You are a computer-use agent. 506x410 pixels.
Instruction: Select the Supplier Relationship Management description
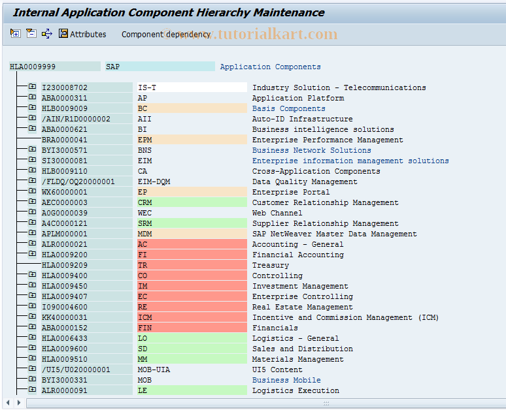[326, 224]
